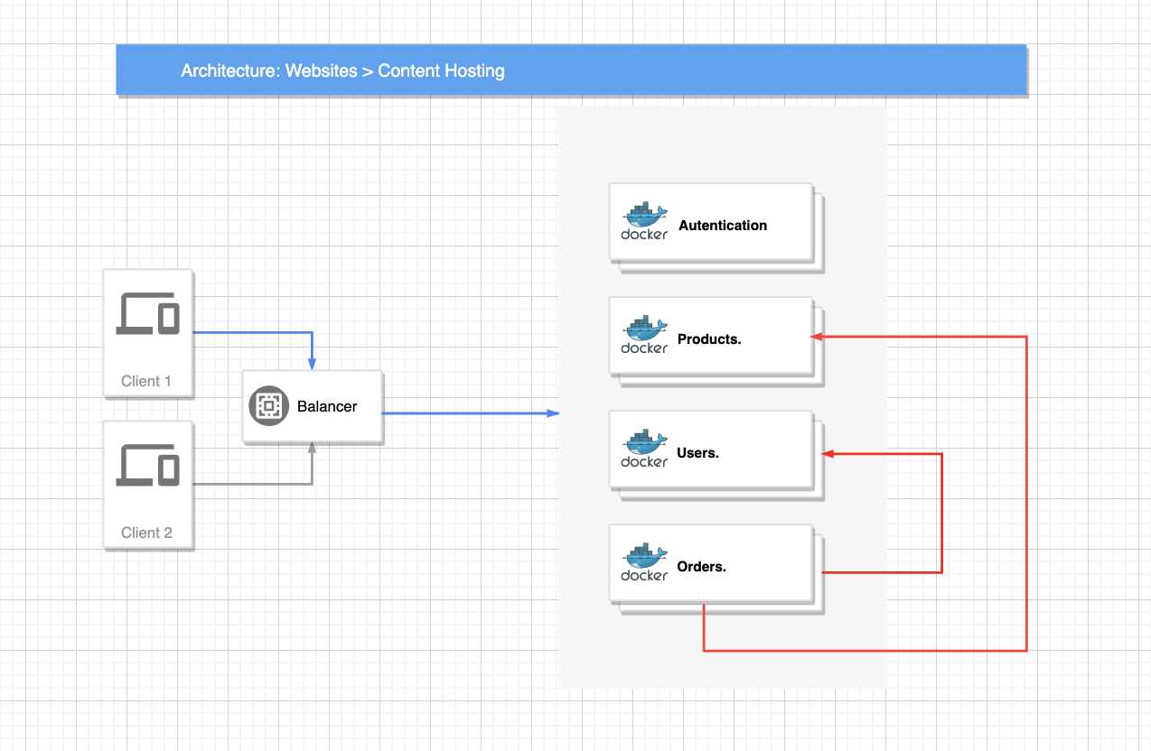Screen dimensions: 1151x751
Task: Select the Docker icon on the Users container
Action: point(642,442)
